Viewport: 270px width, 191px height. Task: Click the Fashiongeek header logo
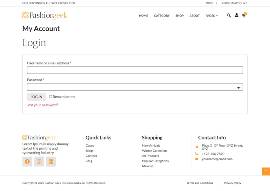(45, 15)
